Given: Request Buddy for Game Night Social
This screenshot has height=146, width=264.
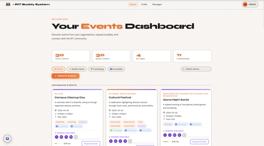Looking at the screenshot, I should tap(199, 142).
